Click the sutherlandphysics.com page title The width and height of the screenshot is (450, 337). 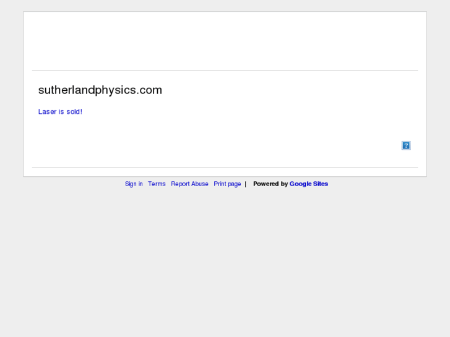tap(100, 90)
